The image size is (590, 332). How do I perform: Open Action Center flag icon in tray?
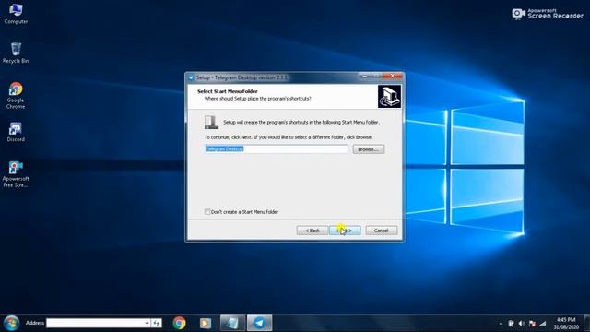[532, 324]
